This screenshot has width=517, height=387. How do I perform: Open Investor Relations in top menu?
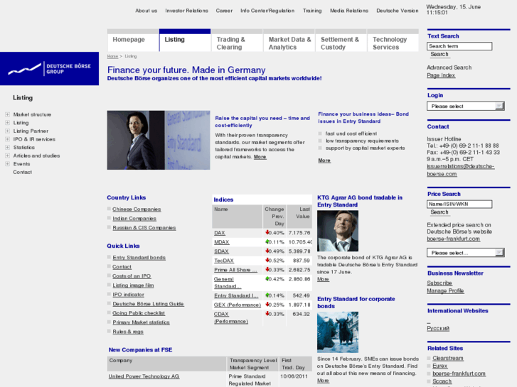pos(186,11)
